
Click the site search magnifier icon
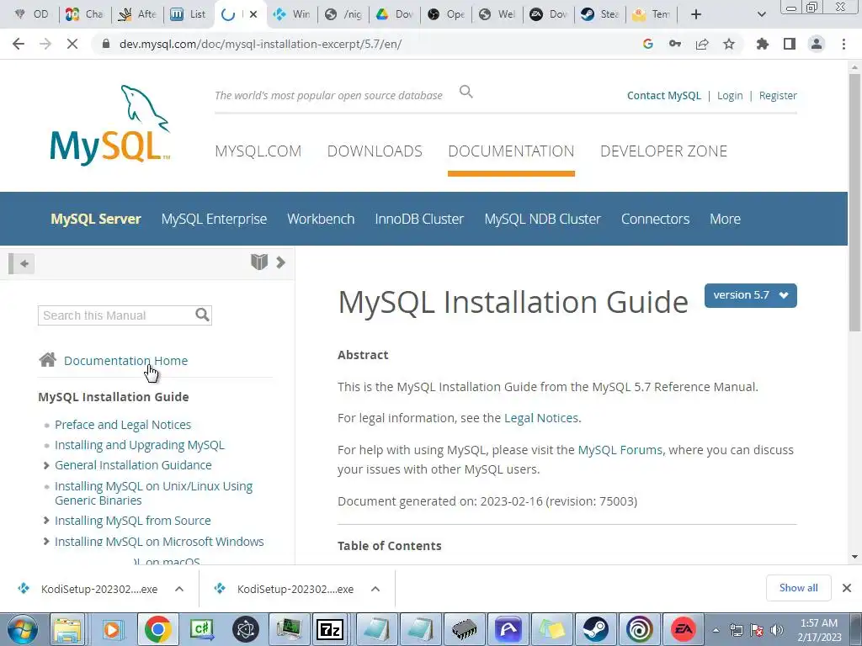point(466,92)
